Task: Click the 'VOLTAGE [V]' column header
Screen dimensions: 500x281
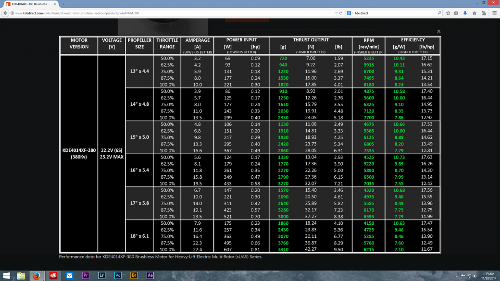Action: [112, 45]
